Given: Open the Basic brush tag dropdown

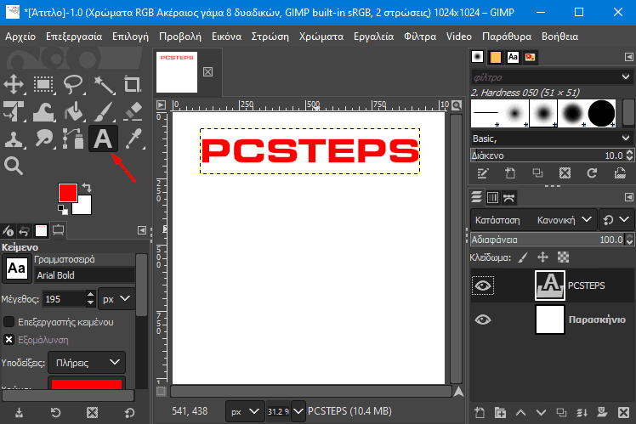Looking at the screenshot, I should [552, 139].
